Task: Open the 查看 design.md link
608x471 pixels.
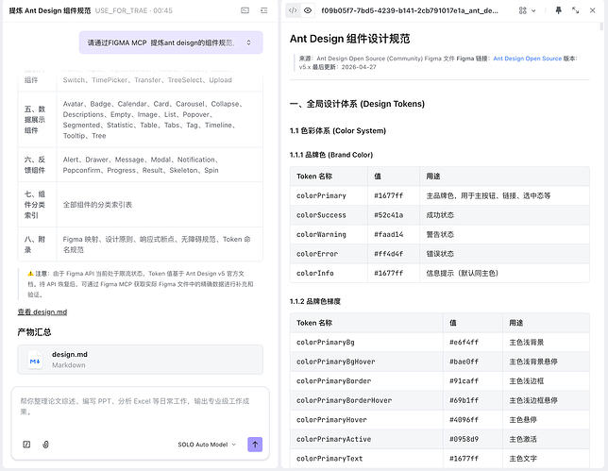Action: (42, 312)
